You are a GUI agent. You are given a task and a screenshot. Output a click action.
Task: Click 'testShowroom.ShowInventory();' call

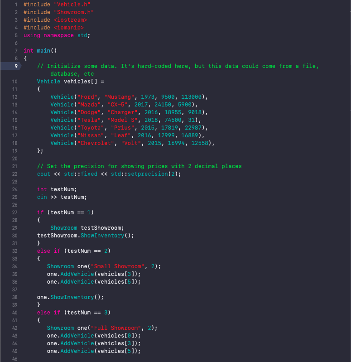coord(86,236)
